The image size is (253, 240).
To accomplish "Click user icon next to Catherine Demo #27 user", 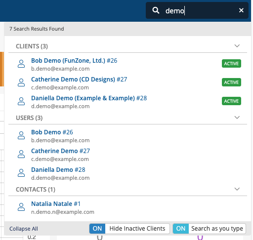I will [21, 154].
